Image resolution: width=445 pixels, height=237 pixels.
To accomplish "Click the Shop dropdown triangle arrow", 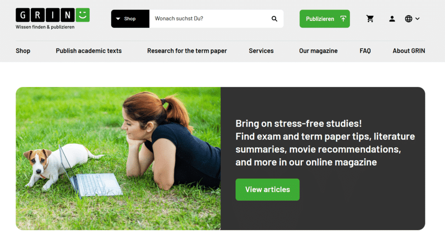I will 118,19.
